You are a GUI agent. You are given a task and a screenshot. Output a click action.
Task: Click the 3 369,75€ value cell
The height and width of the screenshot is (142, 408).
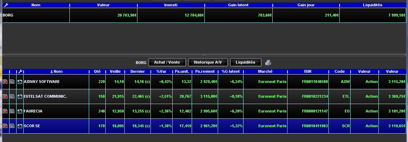click(392, 97)
